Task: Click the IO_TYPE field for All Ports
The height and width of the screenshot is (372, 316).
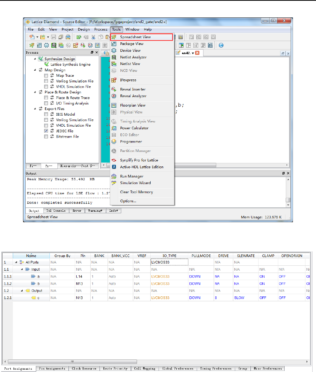Action: click(x=168, y=262)
